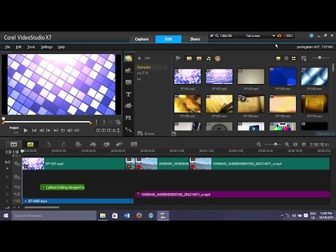Open the FX filter library
This screenshot has width=336, height=252.
pos(129,118)
